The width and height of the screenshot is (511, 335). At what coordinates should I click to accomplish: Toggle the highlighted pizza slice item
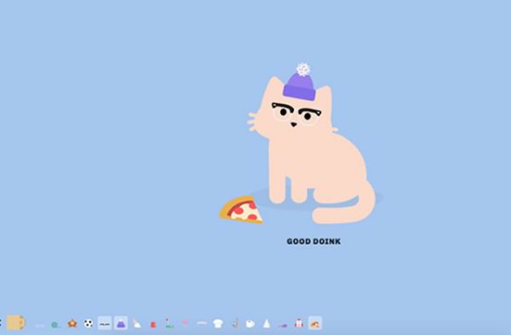coord(315,323)
